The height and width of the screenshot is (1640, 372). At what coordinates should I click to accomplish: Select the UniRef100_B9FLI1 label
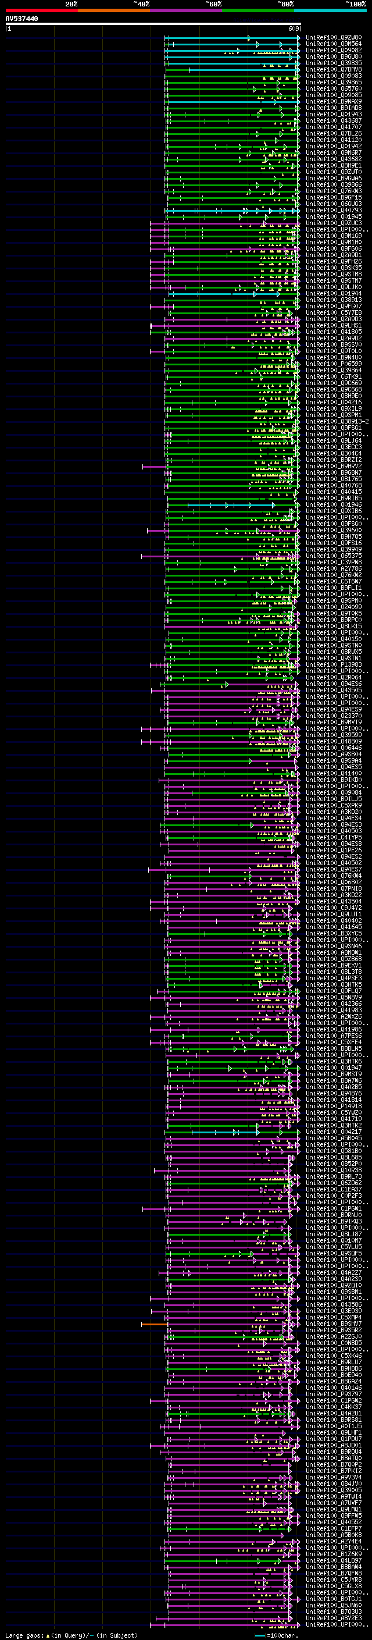coord(334,588)
